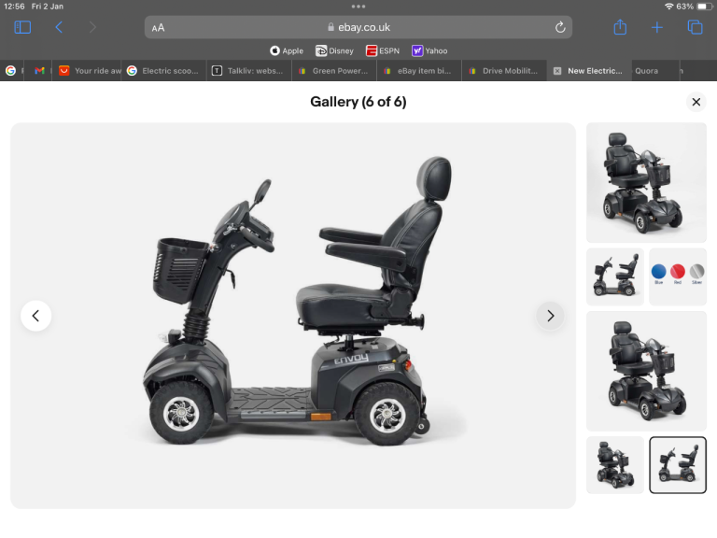Switch to the Green Power tab

334,70
